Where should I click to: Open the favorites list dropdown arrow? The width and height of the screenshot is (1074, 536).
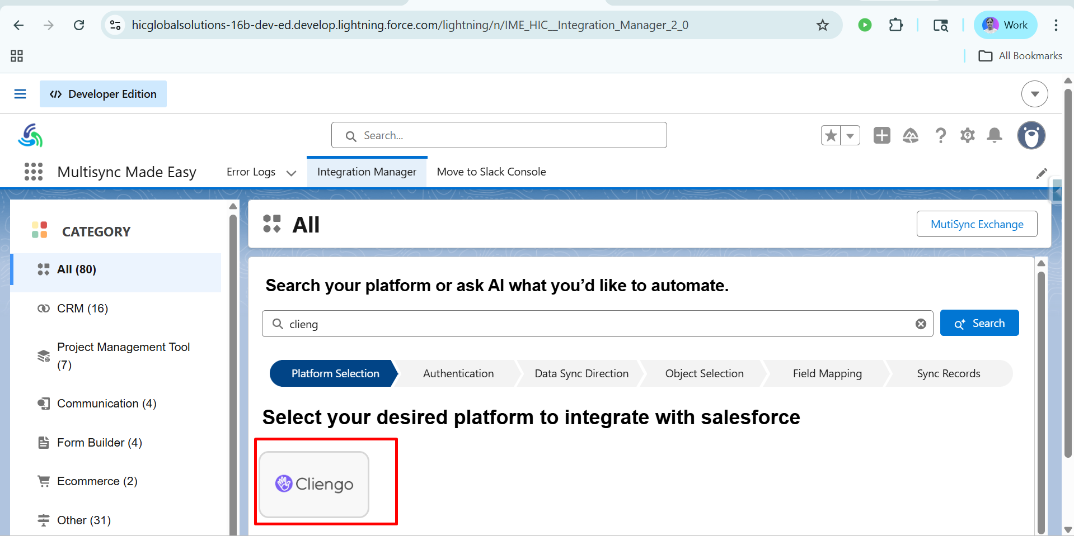click(850, 135)
